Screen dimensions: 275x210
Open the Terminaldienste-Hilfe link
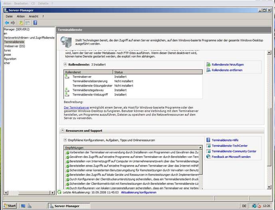225,140
